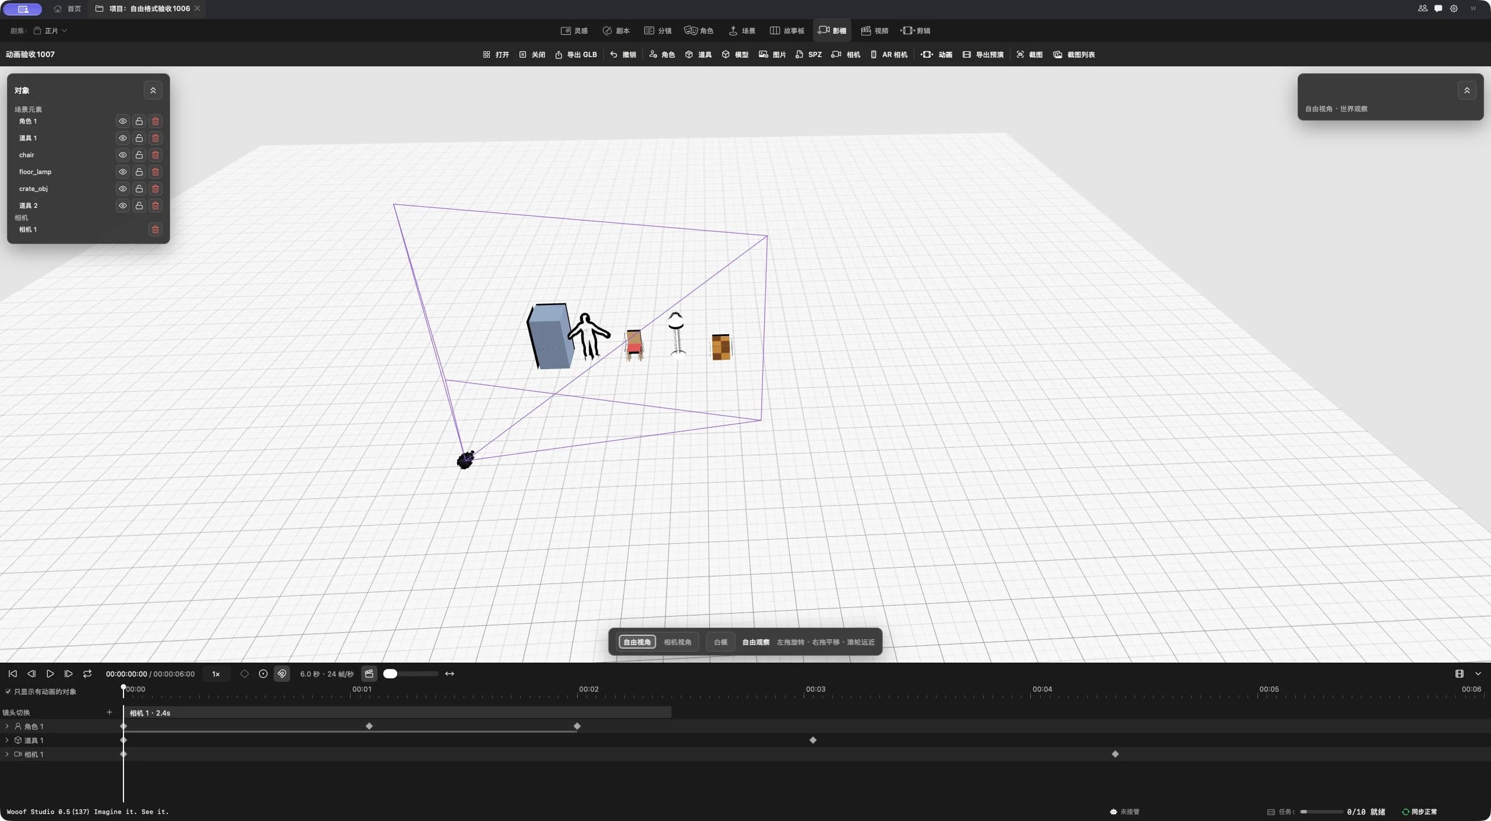
Task: Click the 截图 screenshot toolbar button
Action: (1029, 55)
